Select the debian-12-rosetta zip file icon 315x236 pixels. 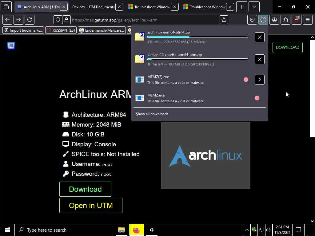coord(140,59)
